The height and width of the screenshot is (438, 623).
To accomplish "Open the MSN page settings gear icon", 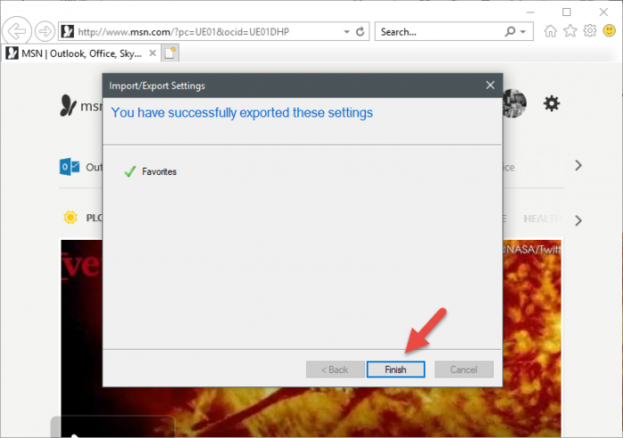I will [x=552, y=104].
